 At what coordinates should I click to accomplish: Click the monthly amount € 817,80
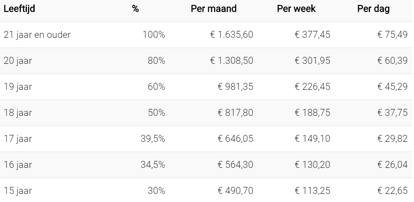tap(235, 113)
